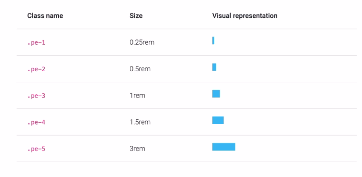Click the .pe-4 class name
This screenshot has height=177, width=362.
tap(36, 122)
